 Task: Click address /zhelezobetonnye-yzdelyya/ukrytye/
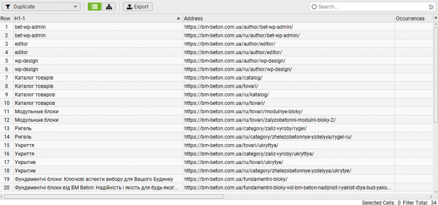coord(289,170)
